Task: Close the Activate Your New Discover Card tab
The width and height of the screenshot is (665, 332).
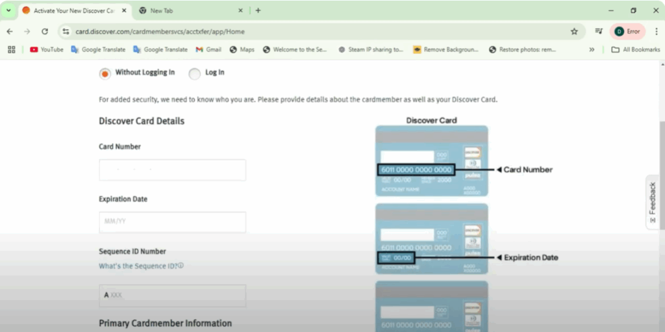Action: pyautogui.click(x=124, y=10)
